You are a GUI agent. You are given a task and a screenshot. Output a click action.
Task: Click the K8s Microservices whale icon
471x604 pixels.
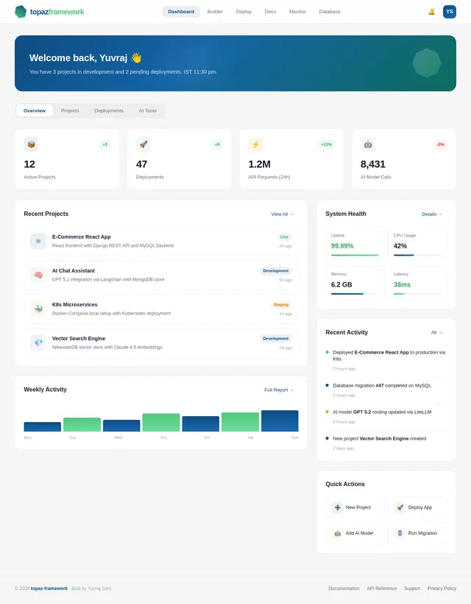[x=38, y=309]
